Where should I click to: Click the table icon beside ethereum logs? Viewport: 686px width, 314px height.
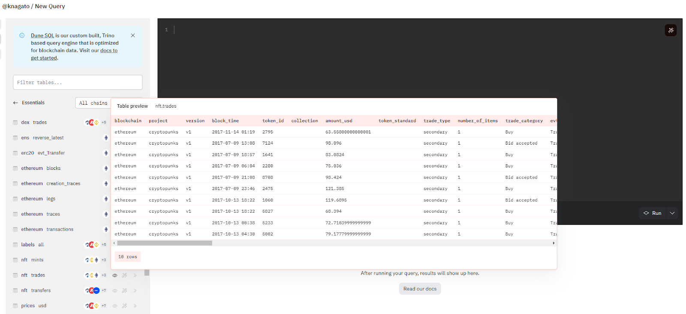(15, 199)
